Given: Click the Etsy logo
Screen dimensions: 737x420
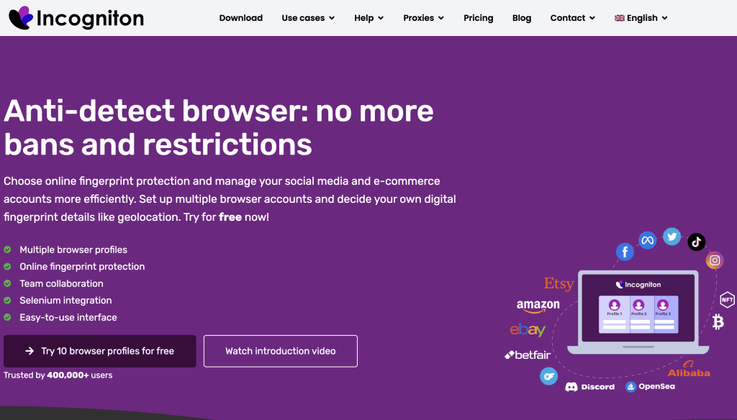Looking at the screenshot, I should pyautogui.click(x=559, y=284).
